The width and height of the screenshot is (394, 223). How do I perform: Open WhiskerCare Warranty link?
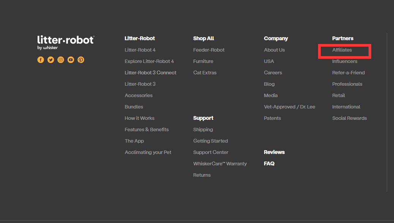coord(220,164)
